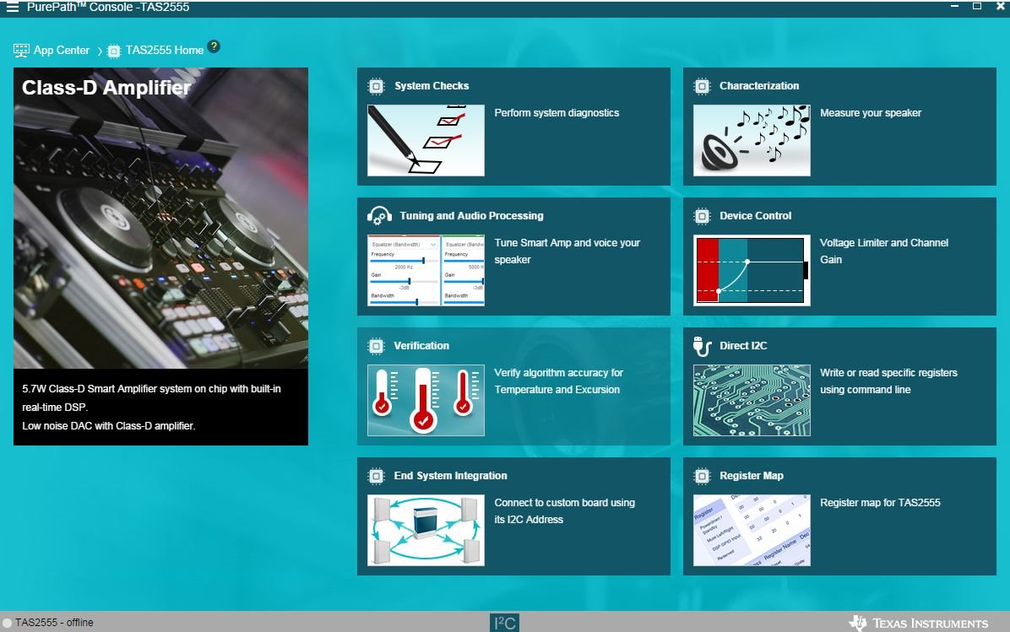Click the Class-D Amplifier heading

click(x=106, y=88)
